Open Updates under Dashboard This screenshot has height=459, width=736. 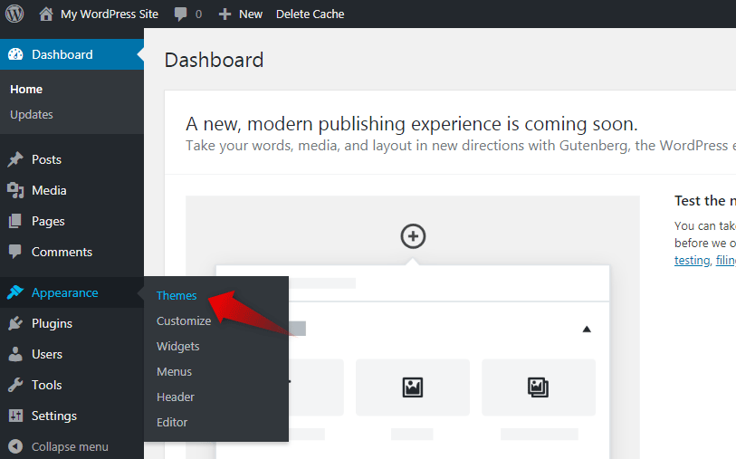[x=32, y=114]
